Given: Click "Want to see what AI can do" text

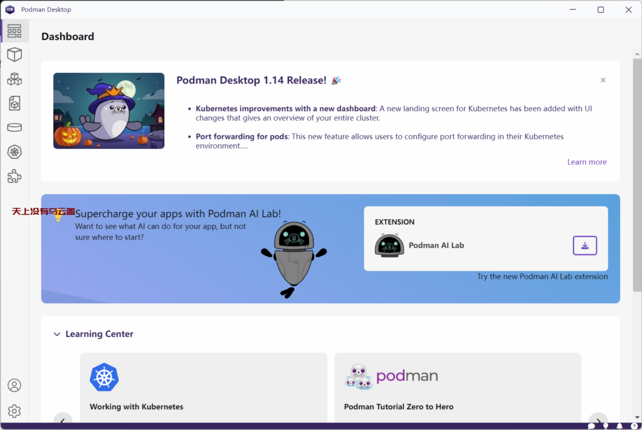Looking at the screenshot, I should click(x=160, y=232).
